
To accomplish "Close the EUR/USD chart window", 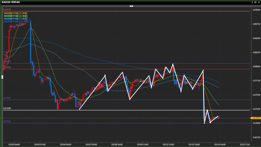I will [258, 2].
